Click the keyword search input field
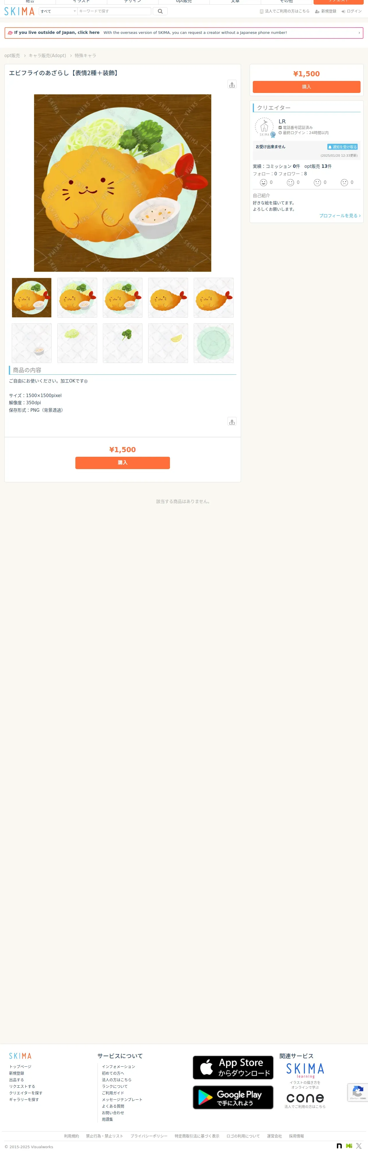368x1170 pixels. pos(114,11)
